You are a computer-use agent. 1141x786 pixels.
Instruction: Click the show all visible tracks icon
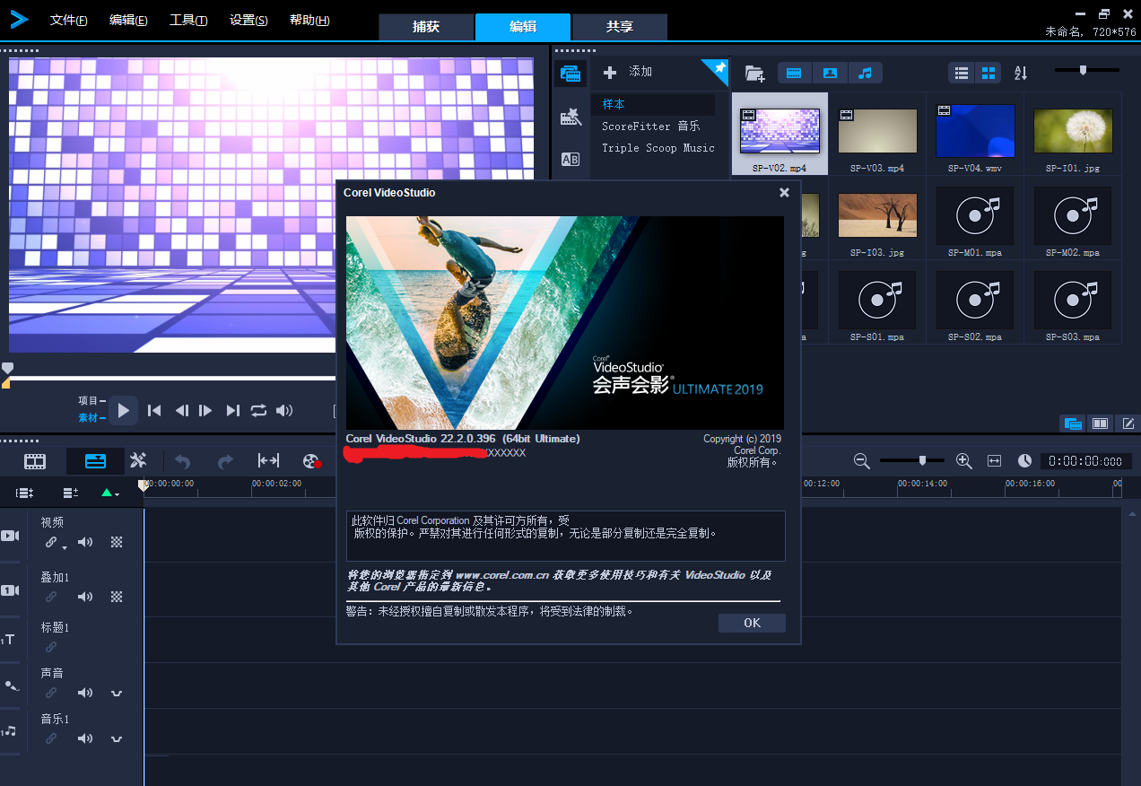[25, 493]
